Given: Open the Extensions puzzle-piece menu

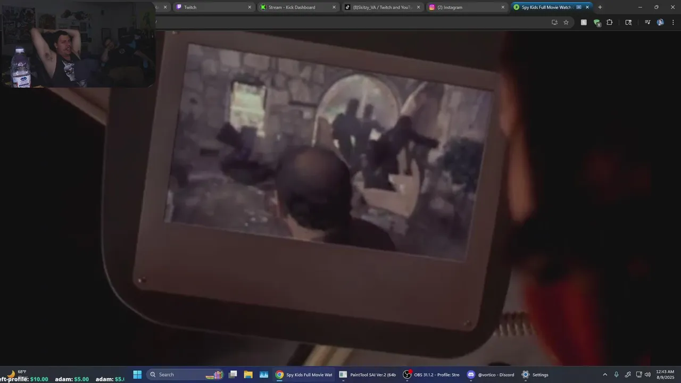Looking at the screenshot, I should (x=610, y=22).
